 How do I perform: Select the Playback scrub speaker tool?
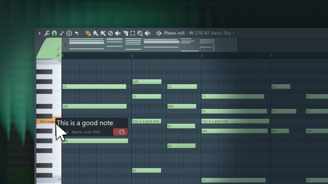(x=148, y=33)
